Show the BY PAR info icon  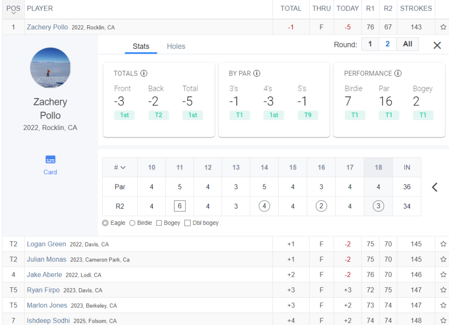click(257, 73)
